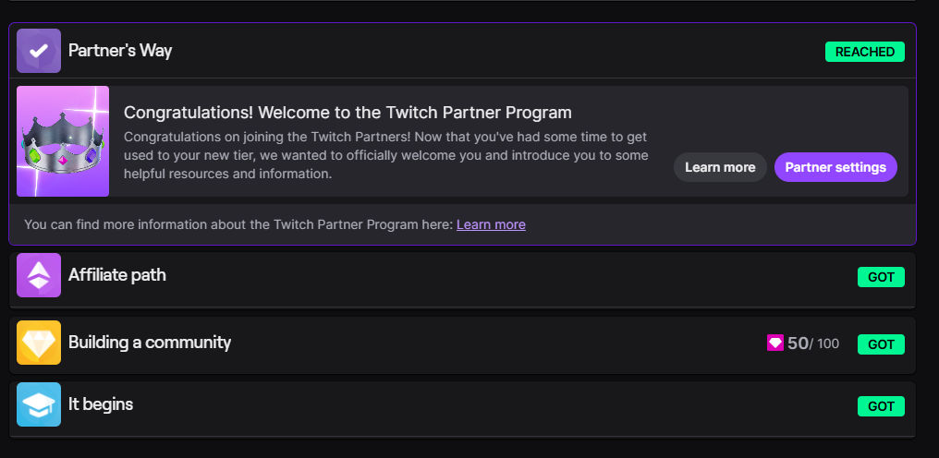Expand the Affiliate path row

462,276
